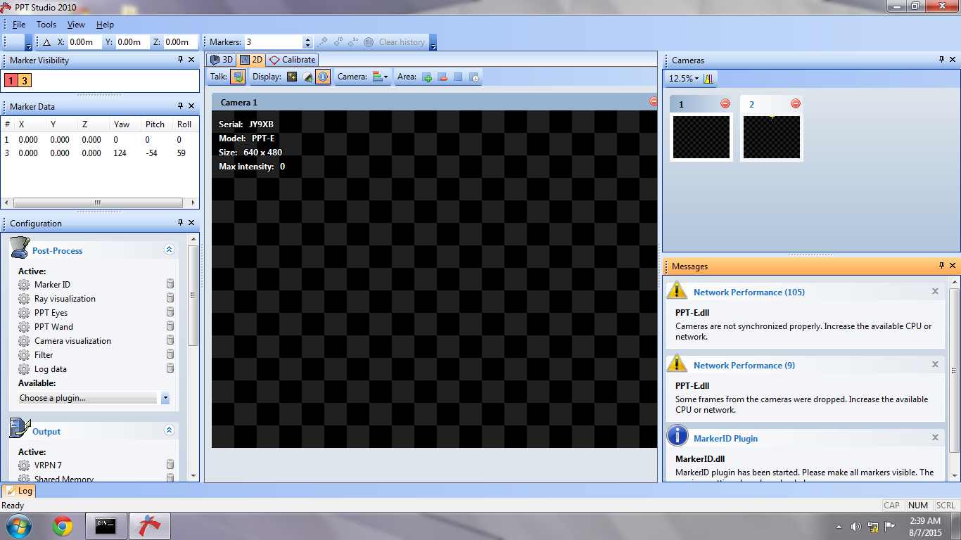Remove camera 2 with its red minus icon

(x=796, y=104)
